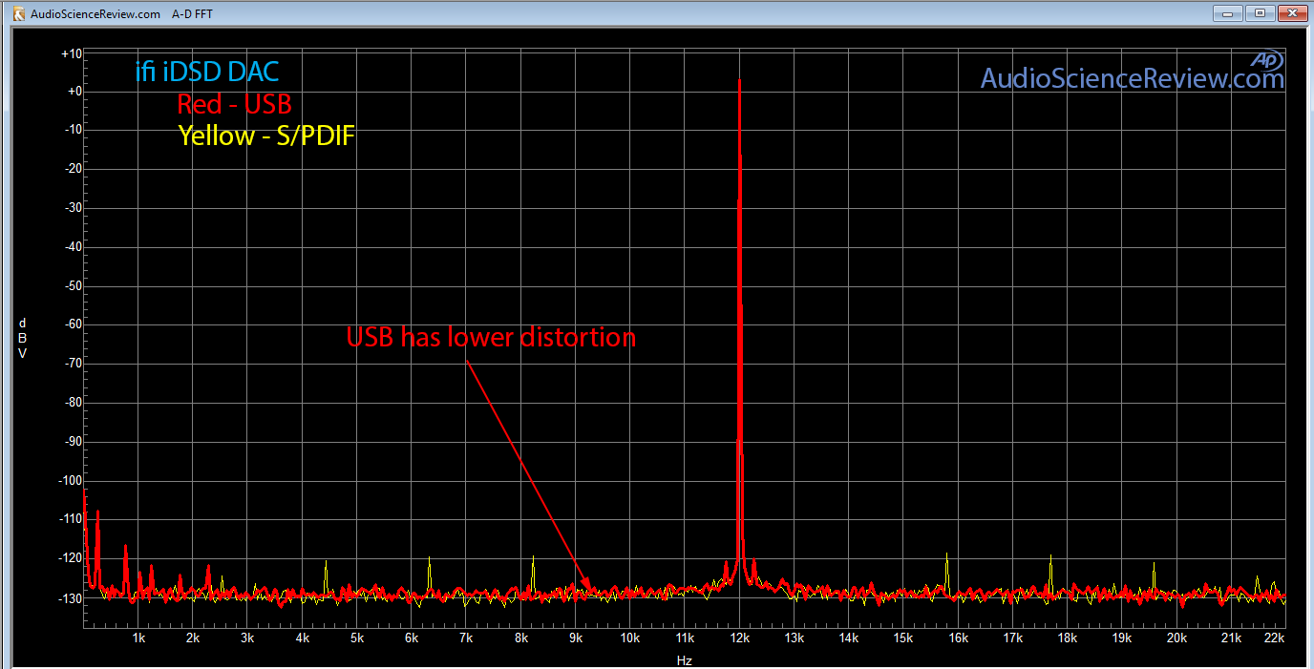Click the '20k' frequency axis label
Screen dimensions: 1314x669
pos(1176,638)
